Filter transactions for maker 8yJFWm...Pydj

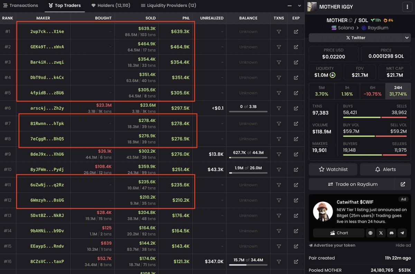[279, 169]
